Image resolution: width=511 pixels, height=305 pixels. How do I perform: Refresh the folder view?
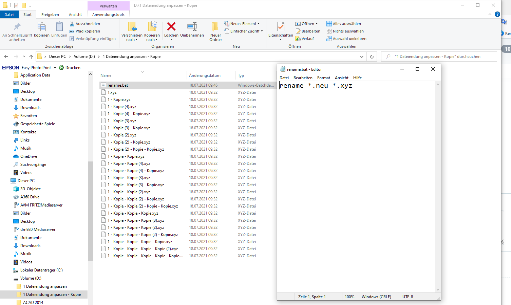point(372,57)
